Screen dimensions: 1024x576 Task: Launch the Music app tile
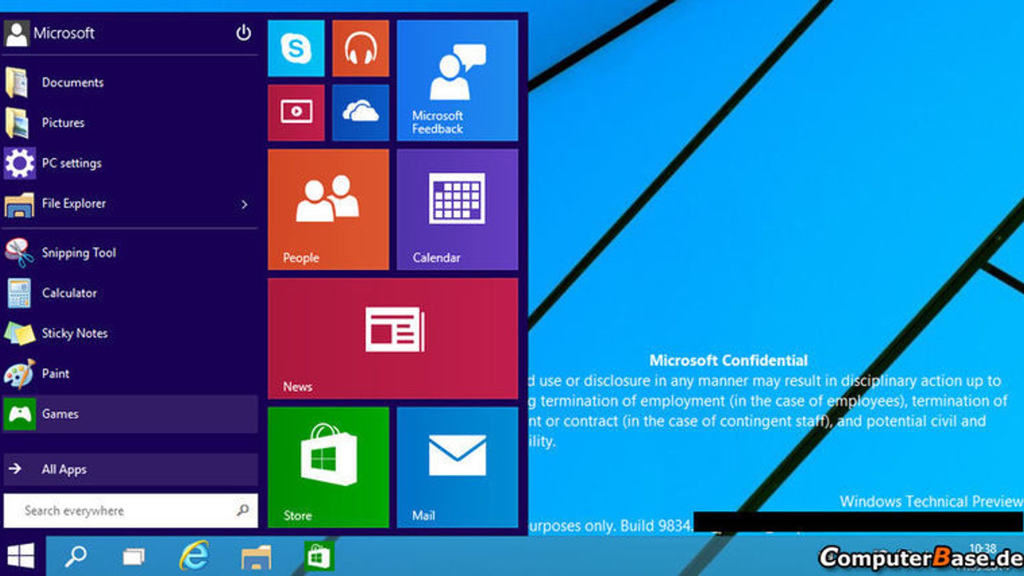point(360,49)
